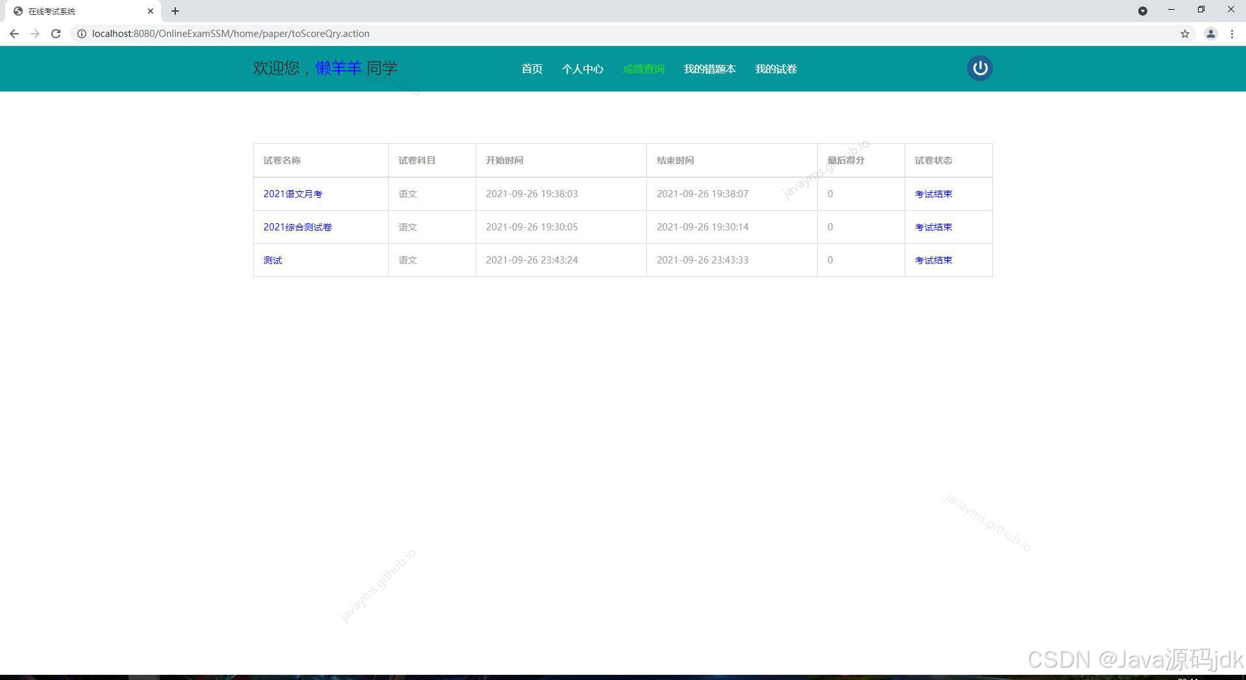Click 语文 subject in 测试 row

coord(408,260)
